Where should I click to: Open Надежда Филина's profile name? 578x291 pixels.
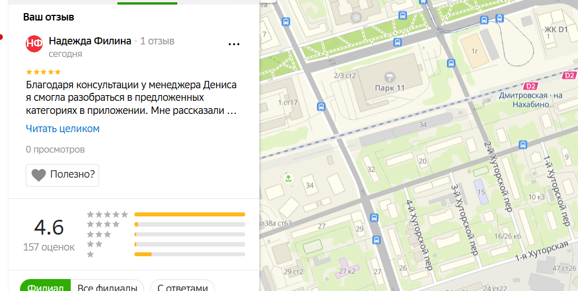click(x=90, y=41)
